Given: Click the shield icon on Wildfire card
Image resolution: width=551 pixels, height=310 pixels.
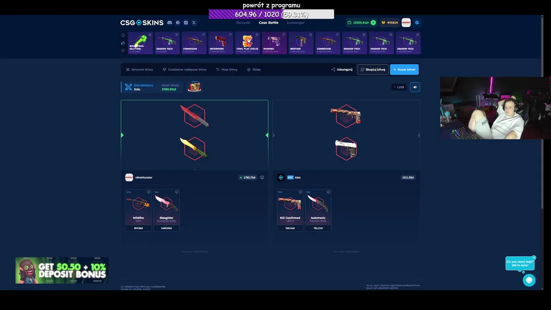Looking at the screenshot, I should (x=149, y=192).
